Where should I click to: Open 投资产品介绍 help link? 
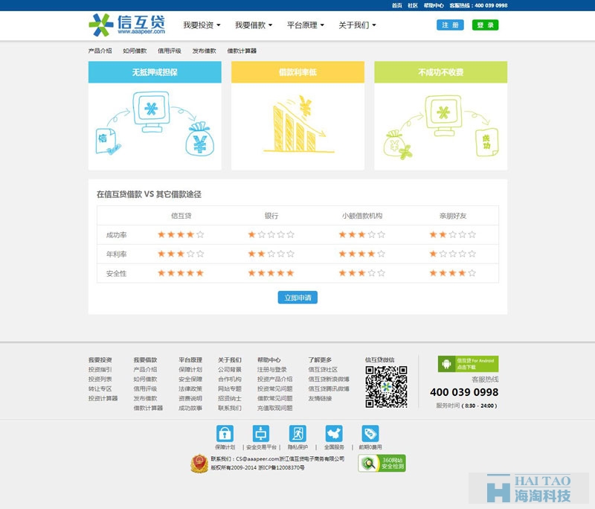275,380
